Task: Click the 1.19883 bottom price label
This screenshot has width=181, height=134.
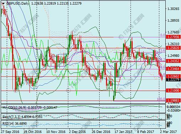Action: click(173, 101)
